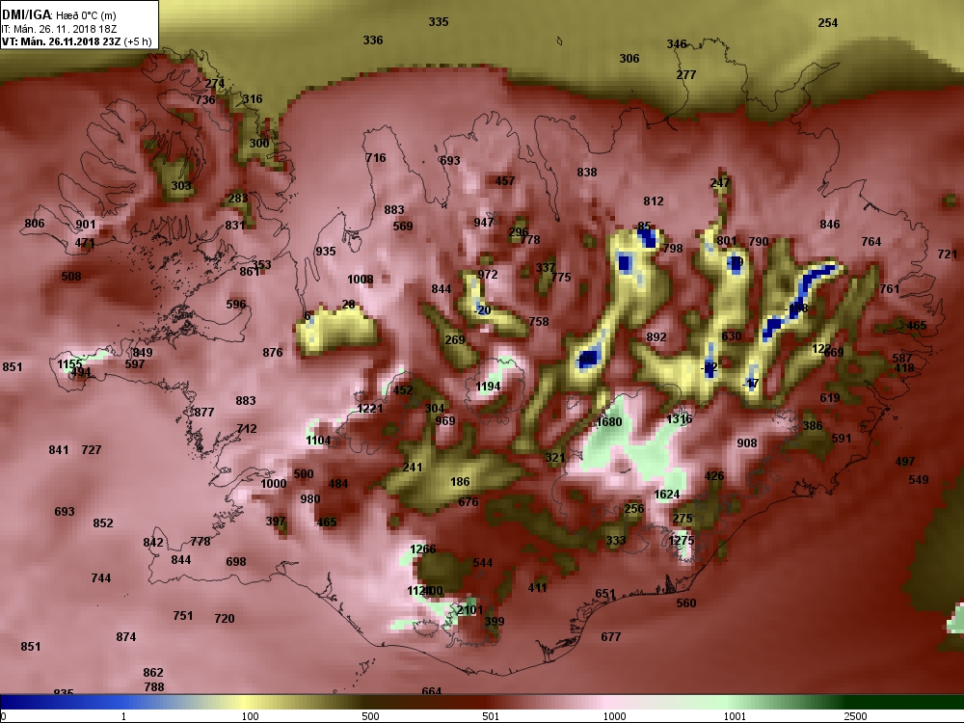The height and width of the screenshot is (723, 964).
Task: Select the 838 map value
Action: pyautogui.click(x=586, y=173)
